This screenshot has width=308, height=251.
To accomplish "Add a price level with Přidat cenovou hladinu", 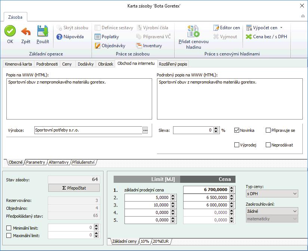I will [194, 37].
